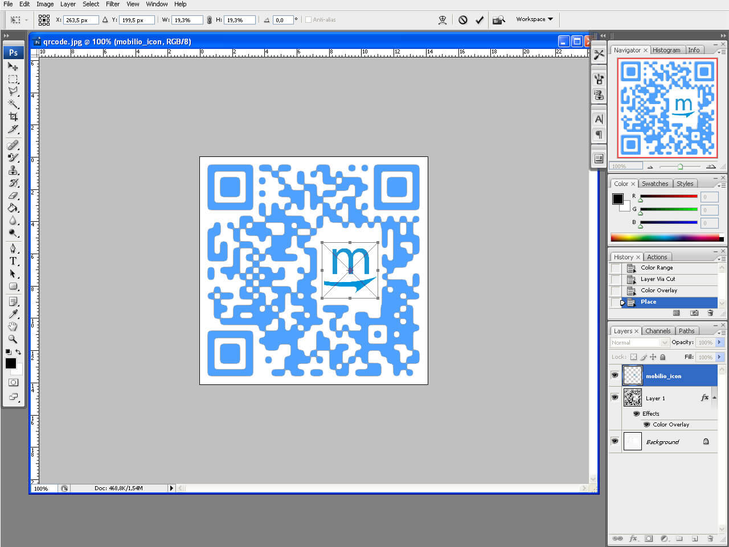729x547 pixels.
Task: Select the Healing Brush tool
Action: [13, 145]
